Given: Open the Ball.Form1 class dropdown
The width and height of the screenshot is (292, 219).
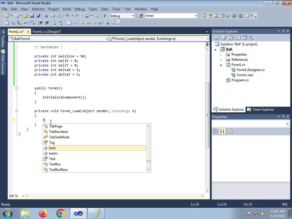Looking at the screenshot, I should (x=107, y=39).
